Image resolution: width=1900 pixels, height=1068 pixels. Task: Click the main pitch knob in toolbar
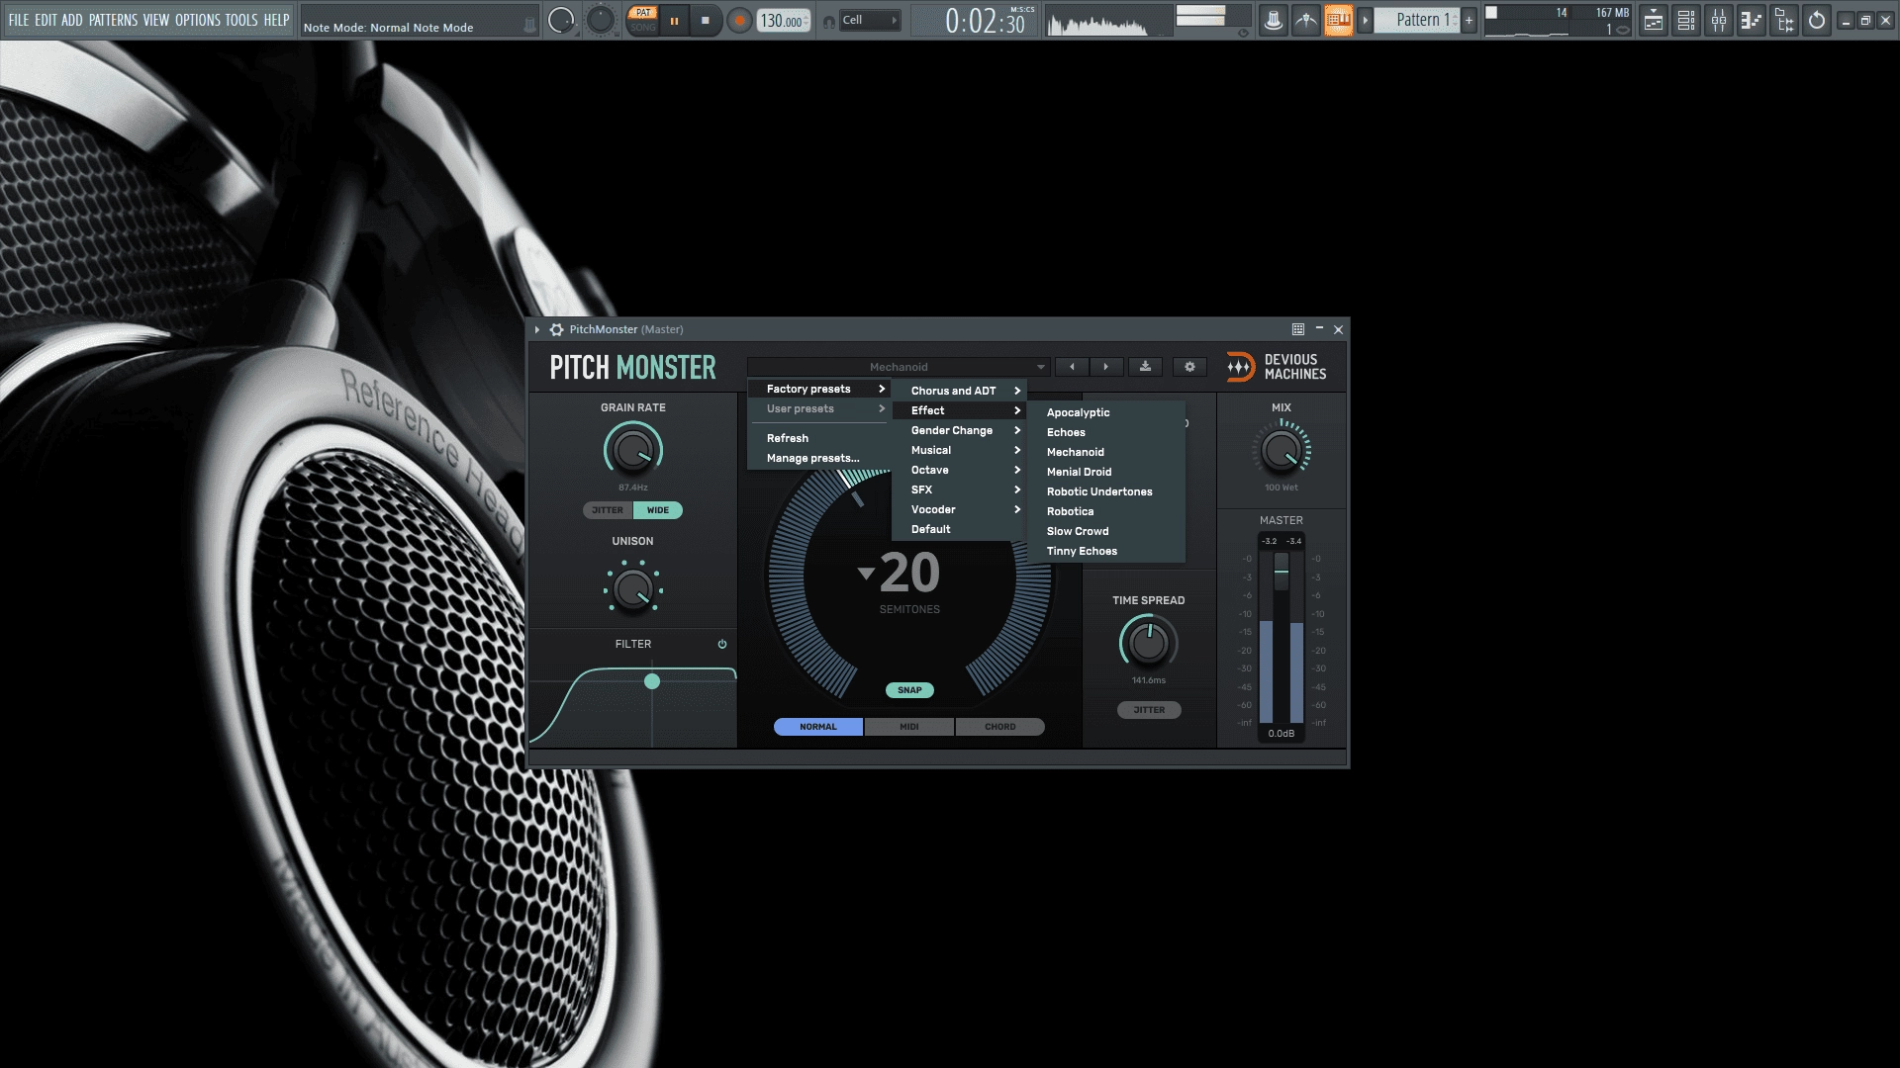[601, 21]
